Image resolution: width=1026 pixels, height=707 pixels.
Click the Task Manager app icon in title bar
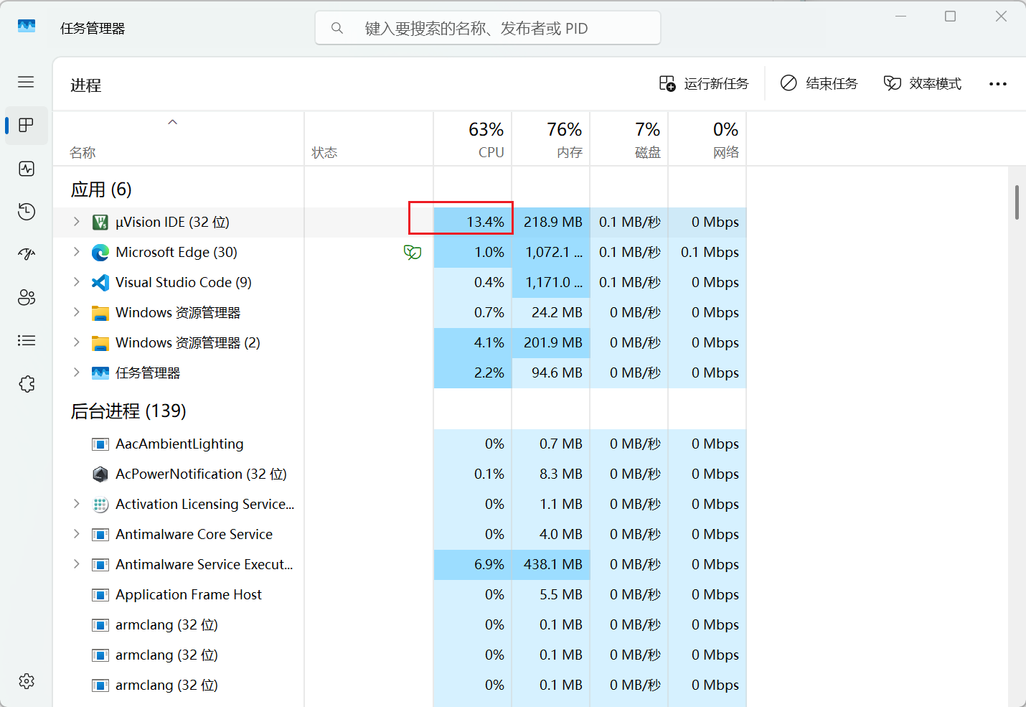pyautogui.click(x=27, y=27)
